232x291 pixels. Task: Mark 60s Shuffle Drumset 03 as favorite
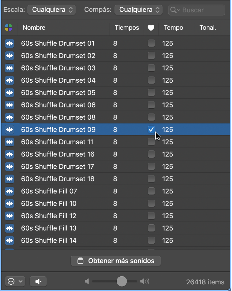coord(151,68)
